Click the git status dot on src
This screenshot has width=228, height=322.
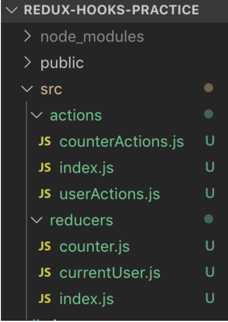(x=209, y=88)
